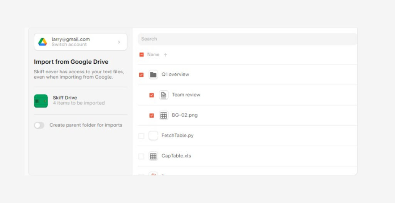Click the 4 items to be imported text
The height and width of the screenshot is (203, 395).
pyautogui.click(x=79, y=103)
